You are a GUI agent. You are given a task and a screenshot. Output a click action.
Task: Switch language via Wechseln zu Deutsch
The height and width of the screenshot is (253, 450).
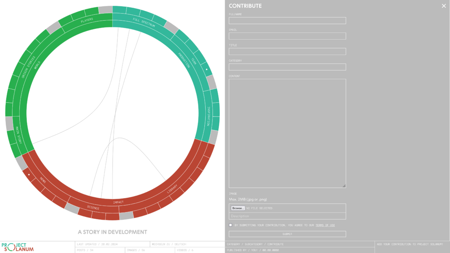169,244
